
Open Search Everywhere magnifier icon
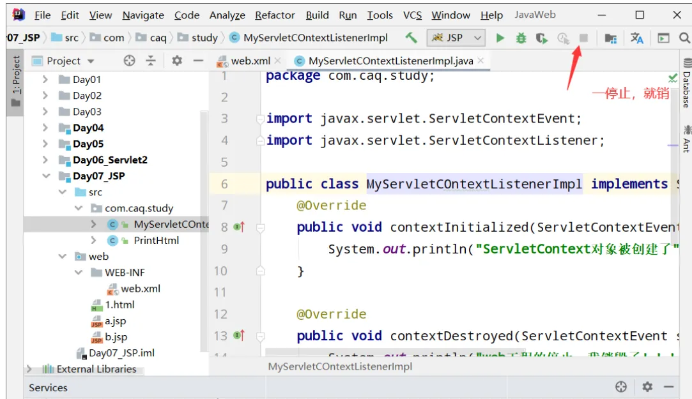click(684, 38)
